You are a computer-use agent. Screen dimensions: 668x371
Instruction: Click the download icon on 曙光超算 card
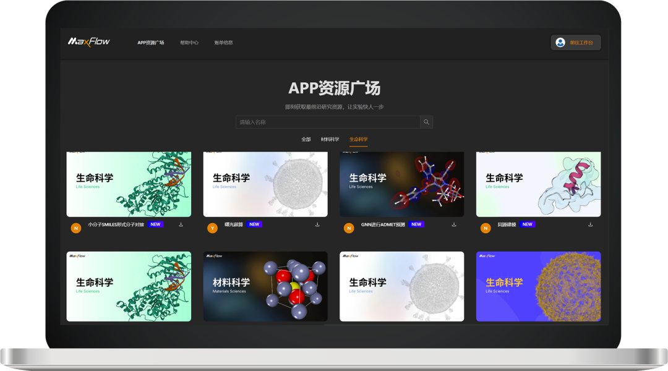[317, 224]
